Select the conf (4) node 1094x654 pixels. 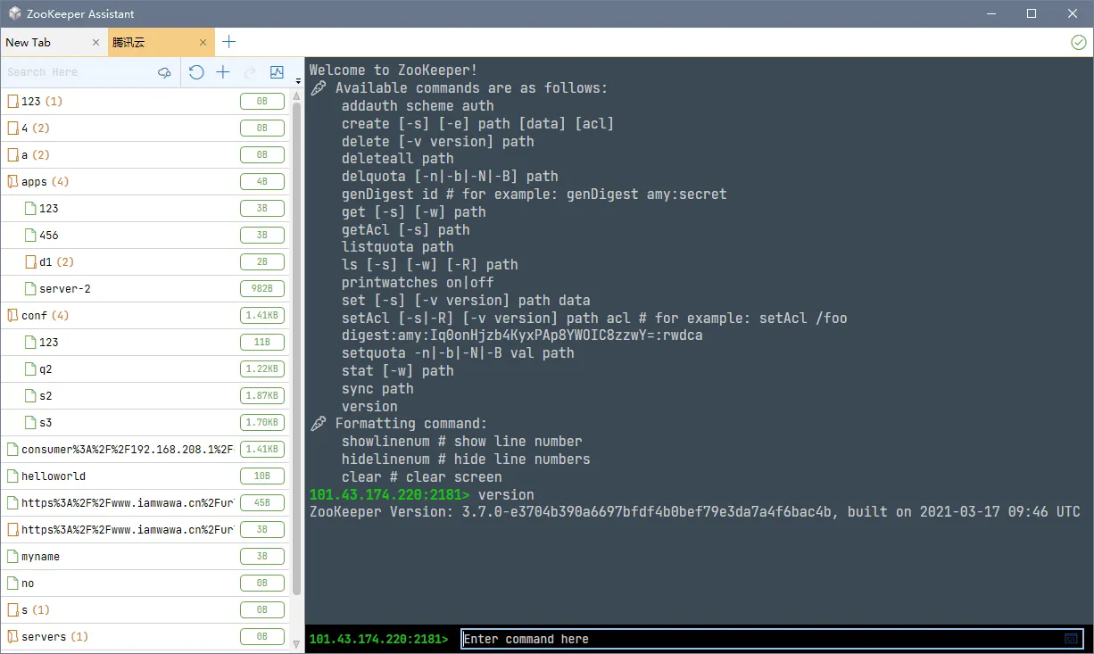point(145,316)
